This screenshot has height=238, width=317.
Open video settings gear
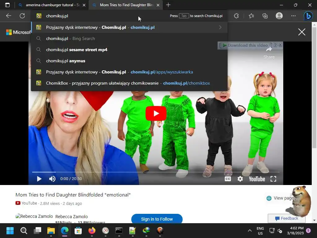[x=240, y=179]
